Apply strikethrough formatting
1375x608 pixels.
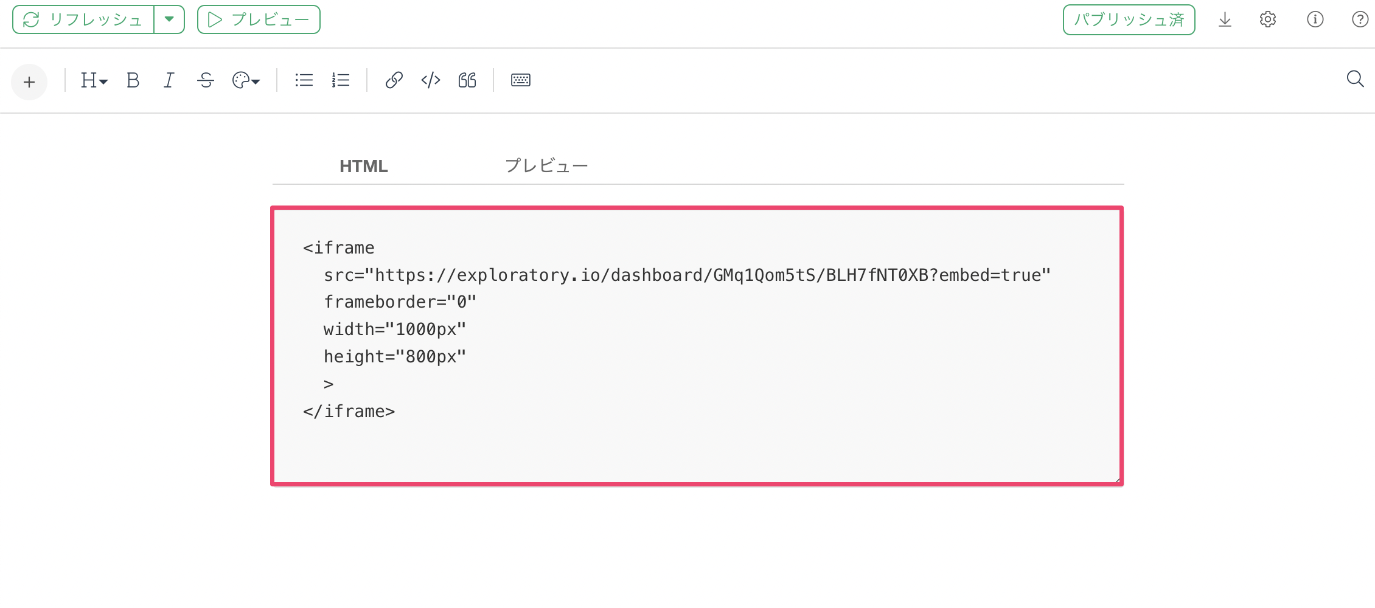[x=206, y=80]
